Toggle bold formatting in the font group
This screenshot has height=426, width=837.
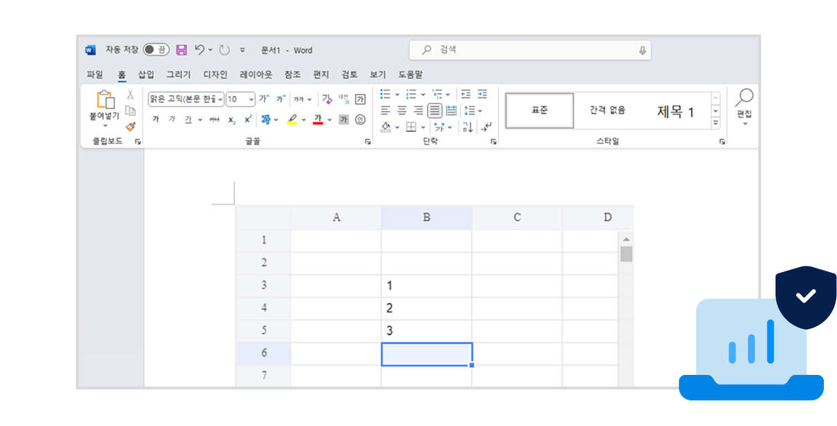click(x=156, y=119)
